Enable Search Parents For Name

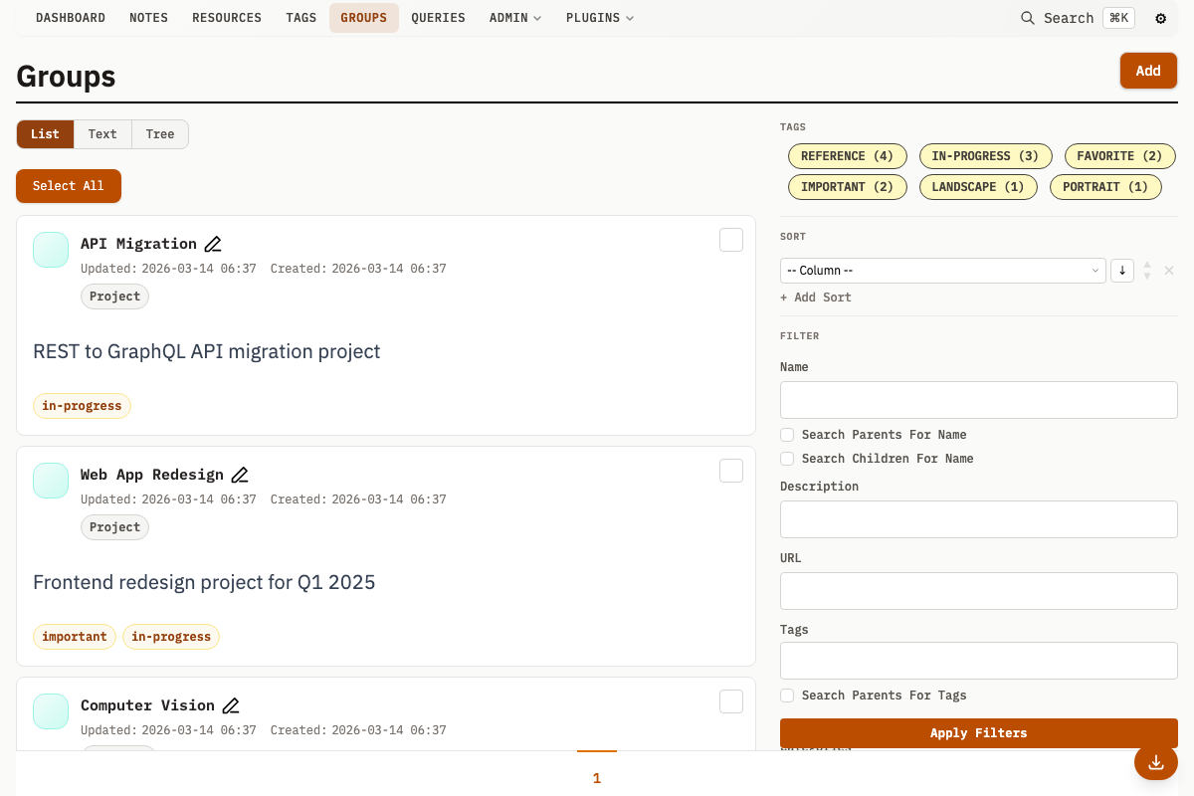(x=787, y=435)
